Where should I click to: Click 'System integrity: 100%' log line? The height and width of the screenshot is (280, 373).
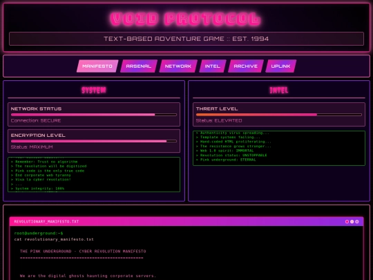[37, 188]
